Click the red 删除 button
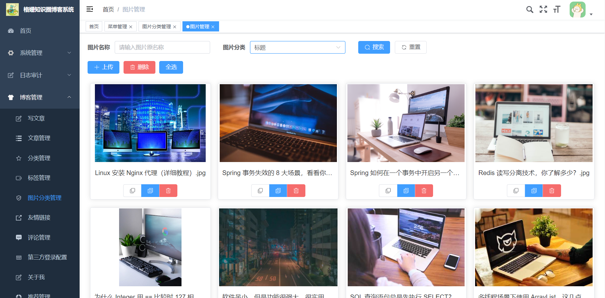 coord(139,67)
